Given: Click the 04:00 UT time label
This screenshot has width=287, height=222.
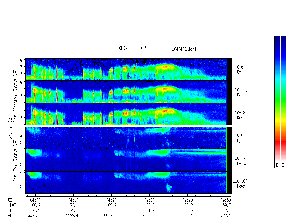Looking at the screenshot, I should (x=35, y=200).
